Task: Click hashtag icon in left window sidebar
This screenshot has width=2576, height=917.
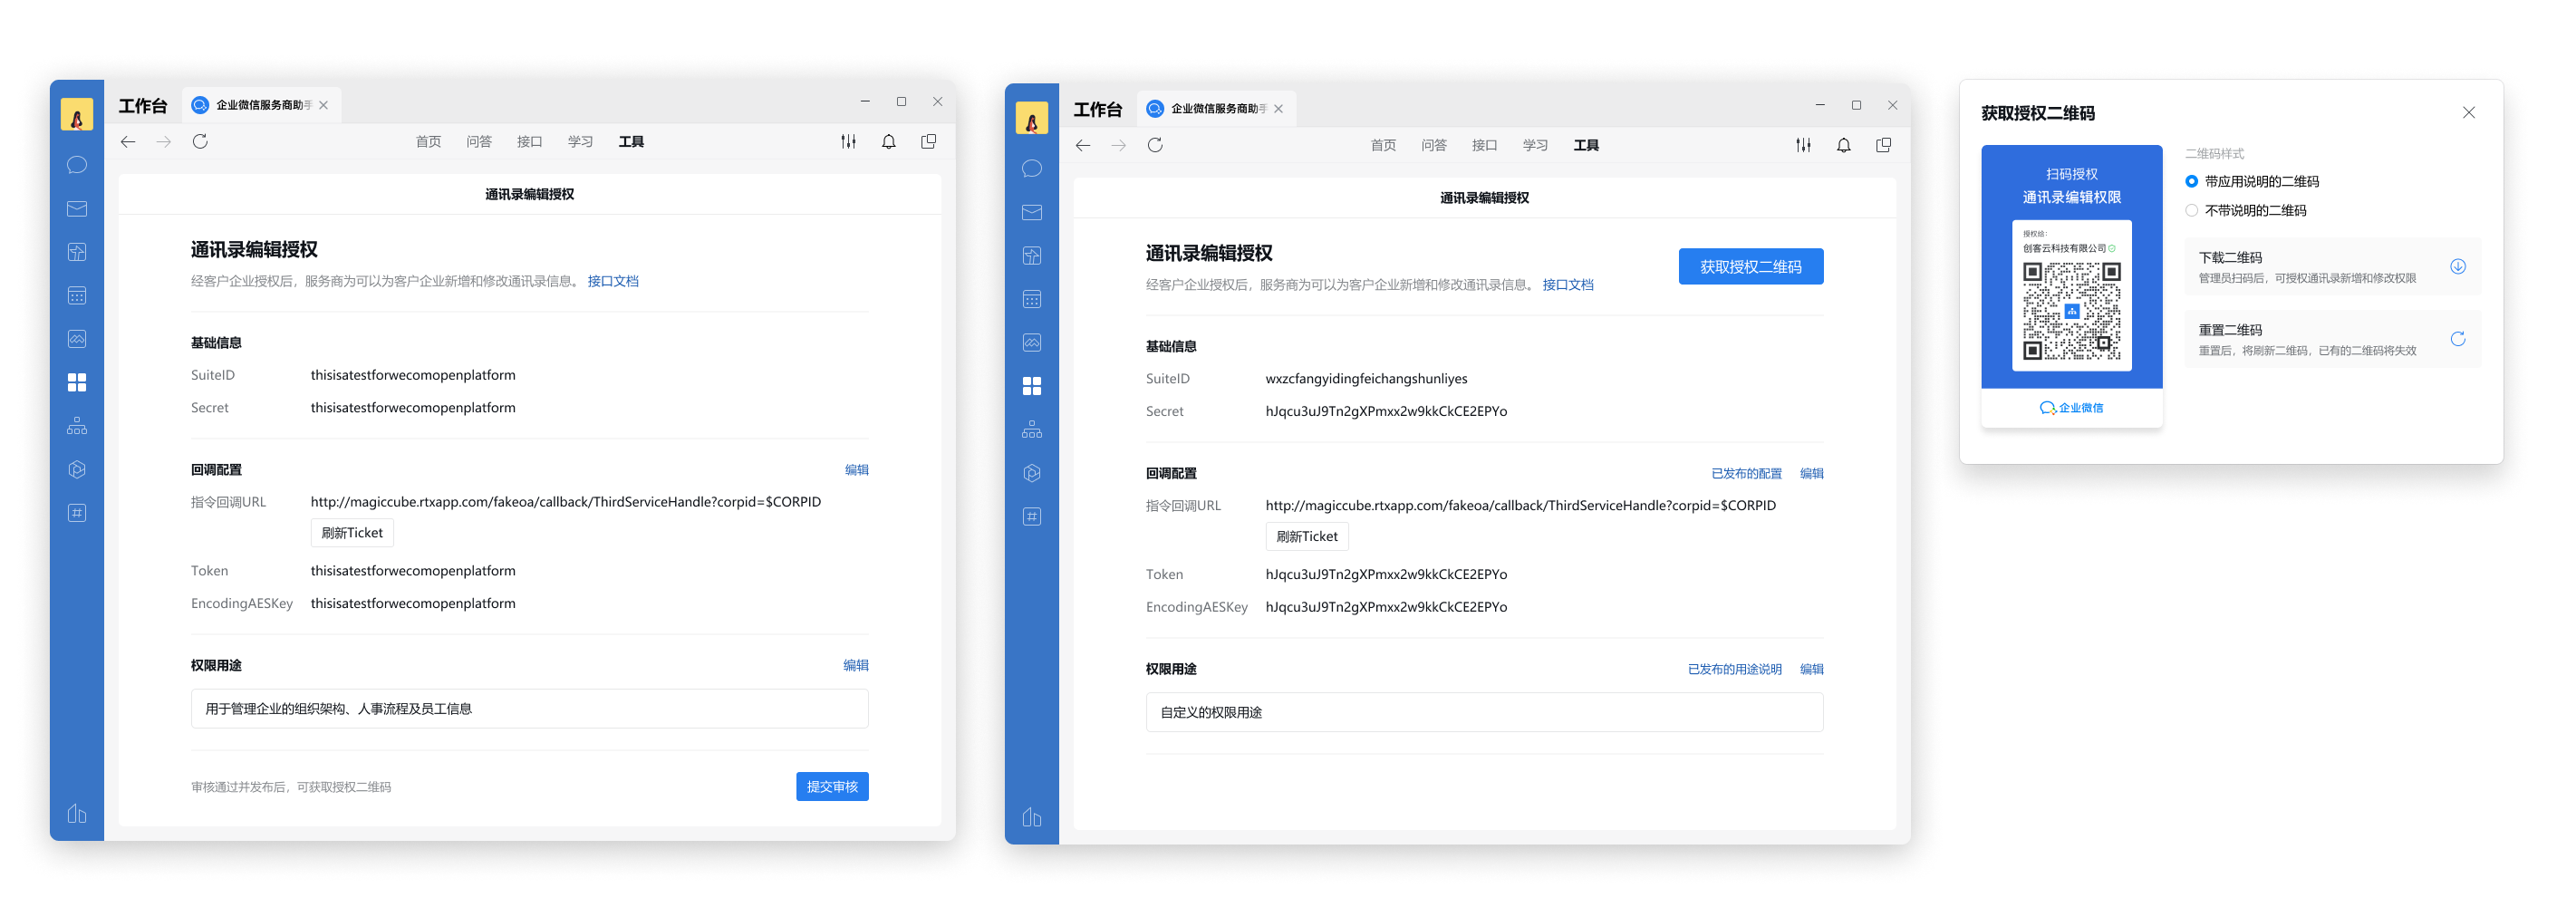Action: (77, 513)
